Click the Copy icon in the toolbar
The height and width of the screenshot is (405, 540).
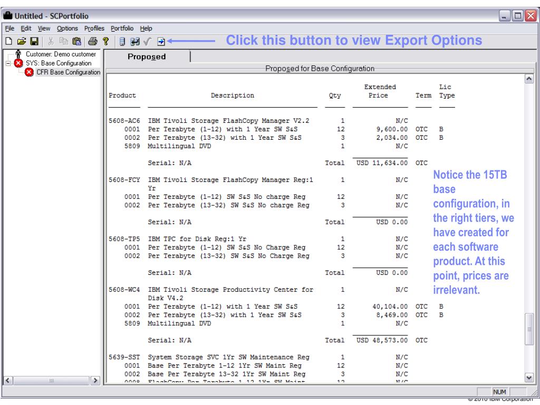tap(64, 41)
